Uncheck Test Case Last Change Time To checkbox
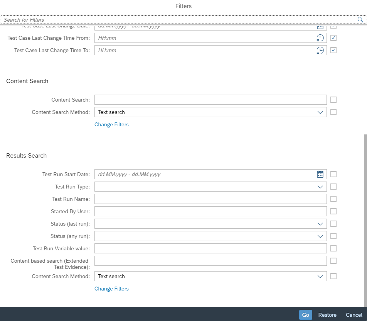This screenshot has height=321, width=367. pos(333,50)
